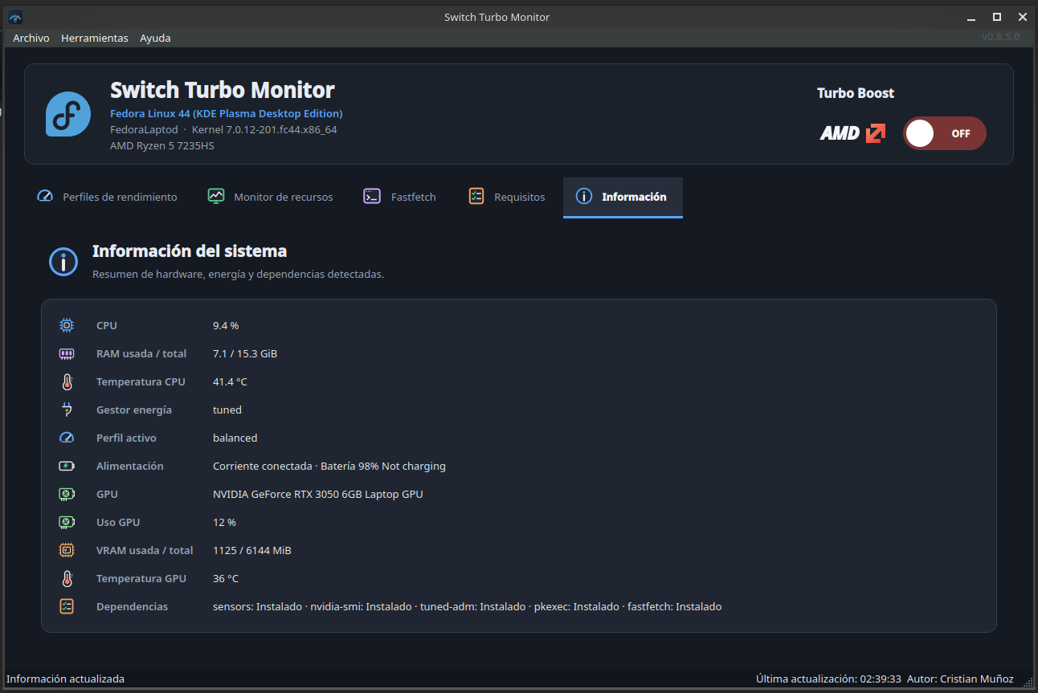Click the AMD Ryzen 5 7235HS text

[162, 146]
